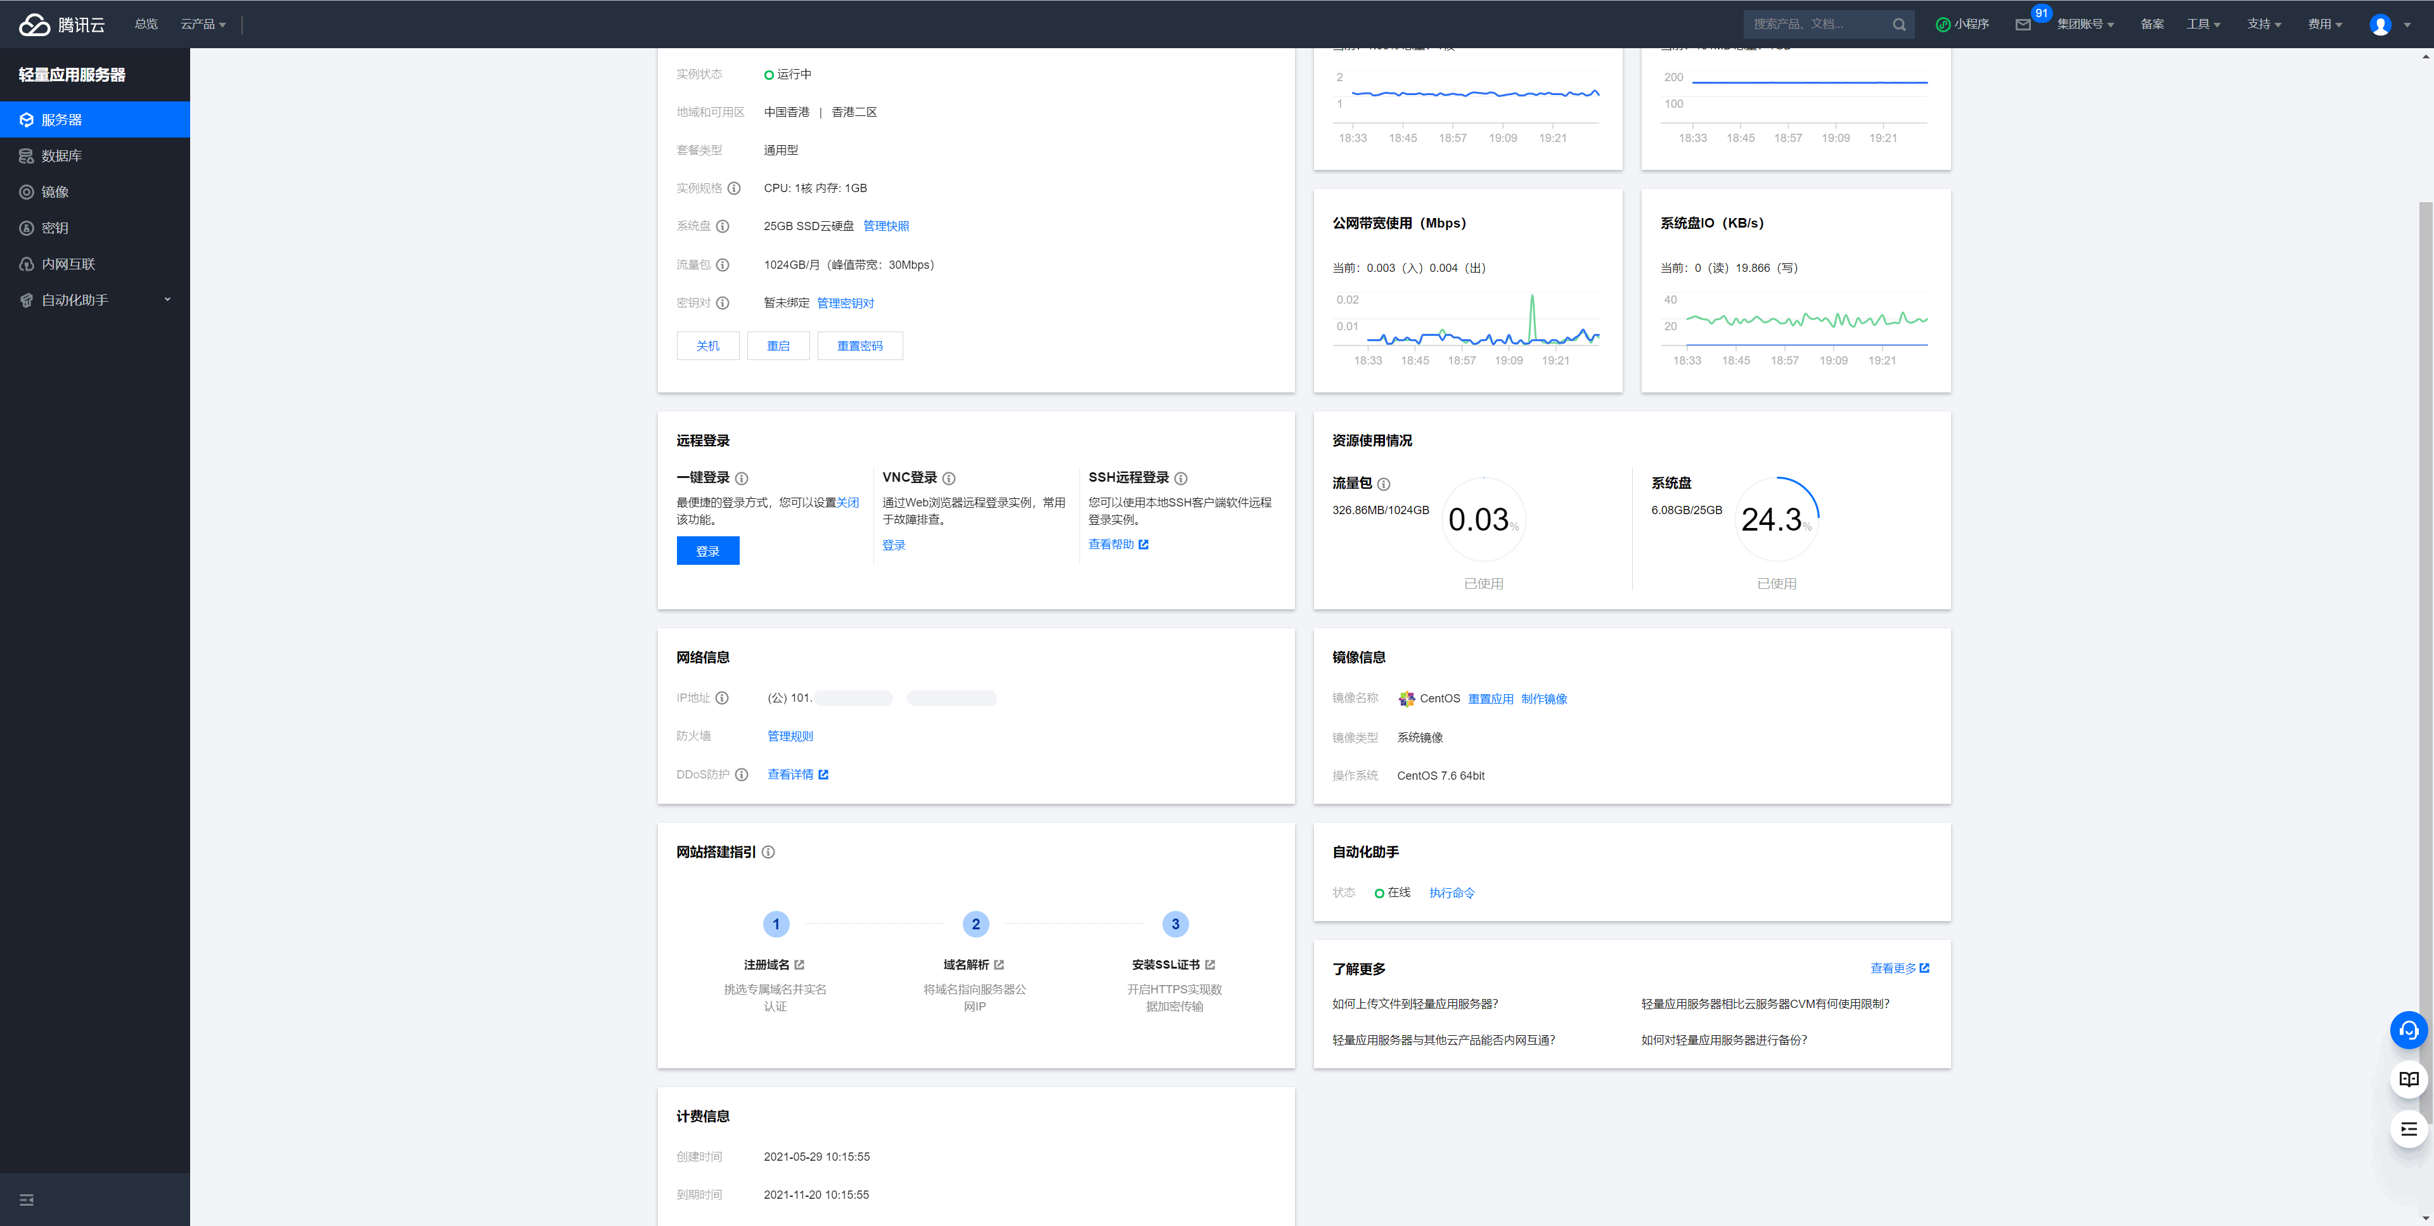The image size is (2434, 1226).
Task: Click the 重启 restart button
Action: [x=778, y=346]
